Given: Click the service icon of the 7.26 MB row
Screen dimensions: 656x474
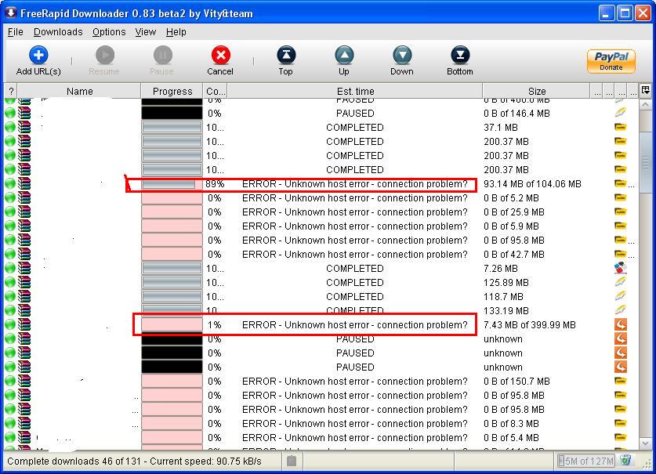Looking at the screenshot, I should 620,269.
